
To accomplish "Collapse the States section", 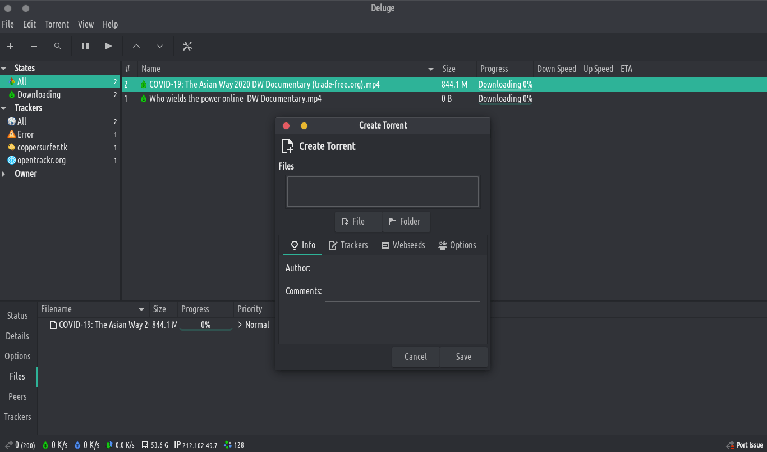I will 4,68.
